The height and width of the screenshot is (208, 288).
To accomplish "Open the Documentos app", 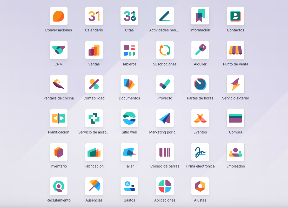I will [129, 84].
